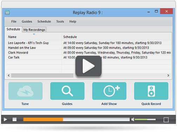Click the horizontal scrollbar thumb

coord(42,75)
